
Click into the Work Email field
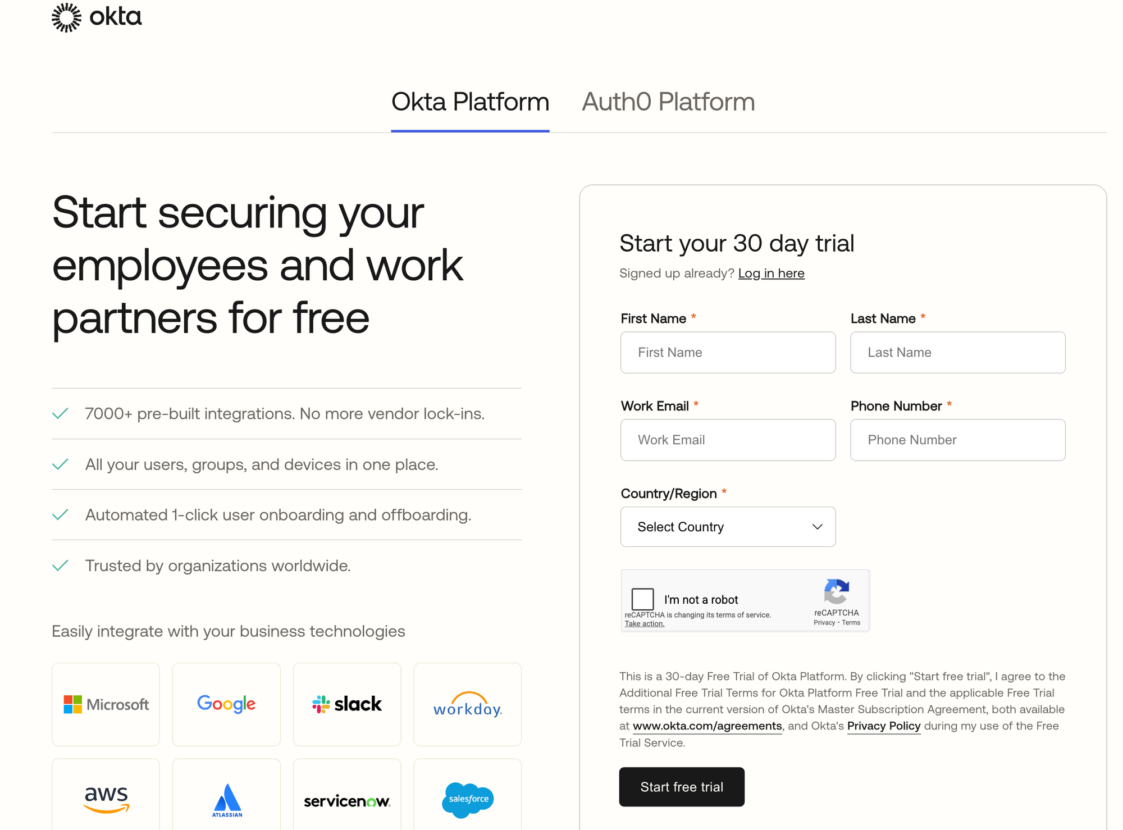[x=728, y=440]
